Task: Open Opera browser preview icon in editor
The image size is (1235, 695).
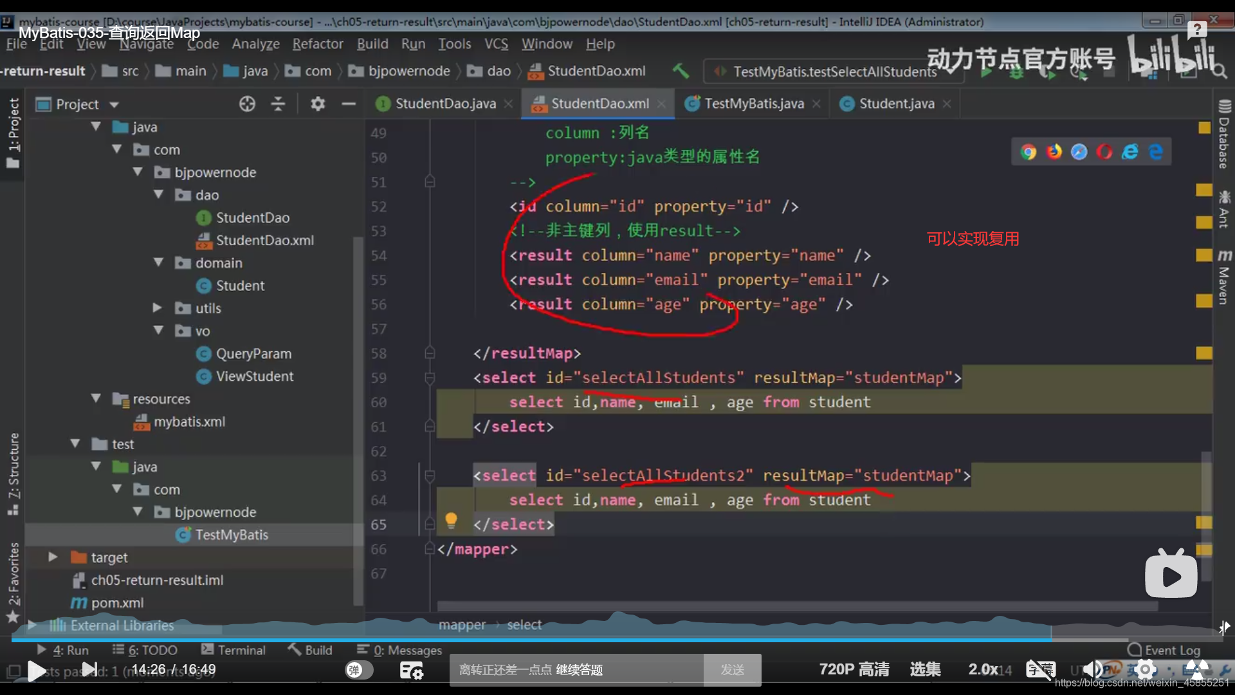Action: point(1104,152)
